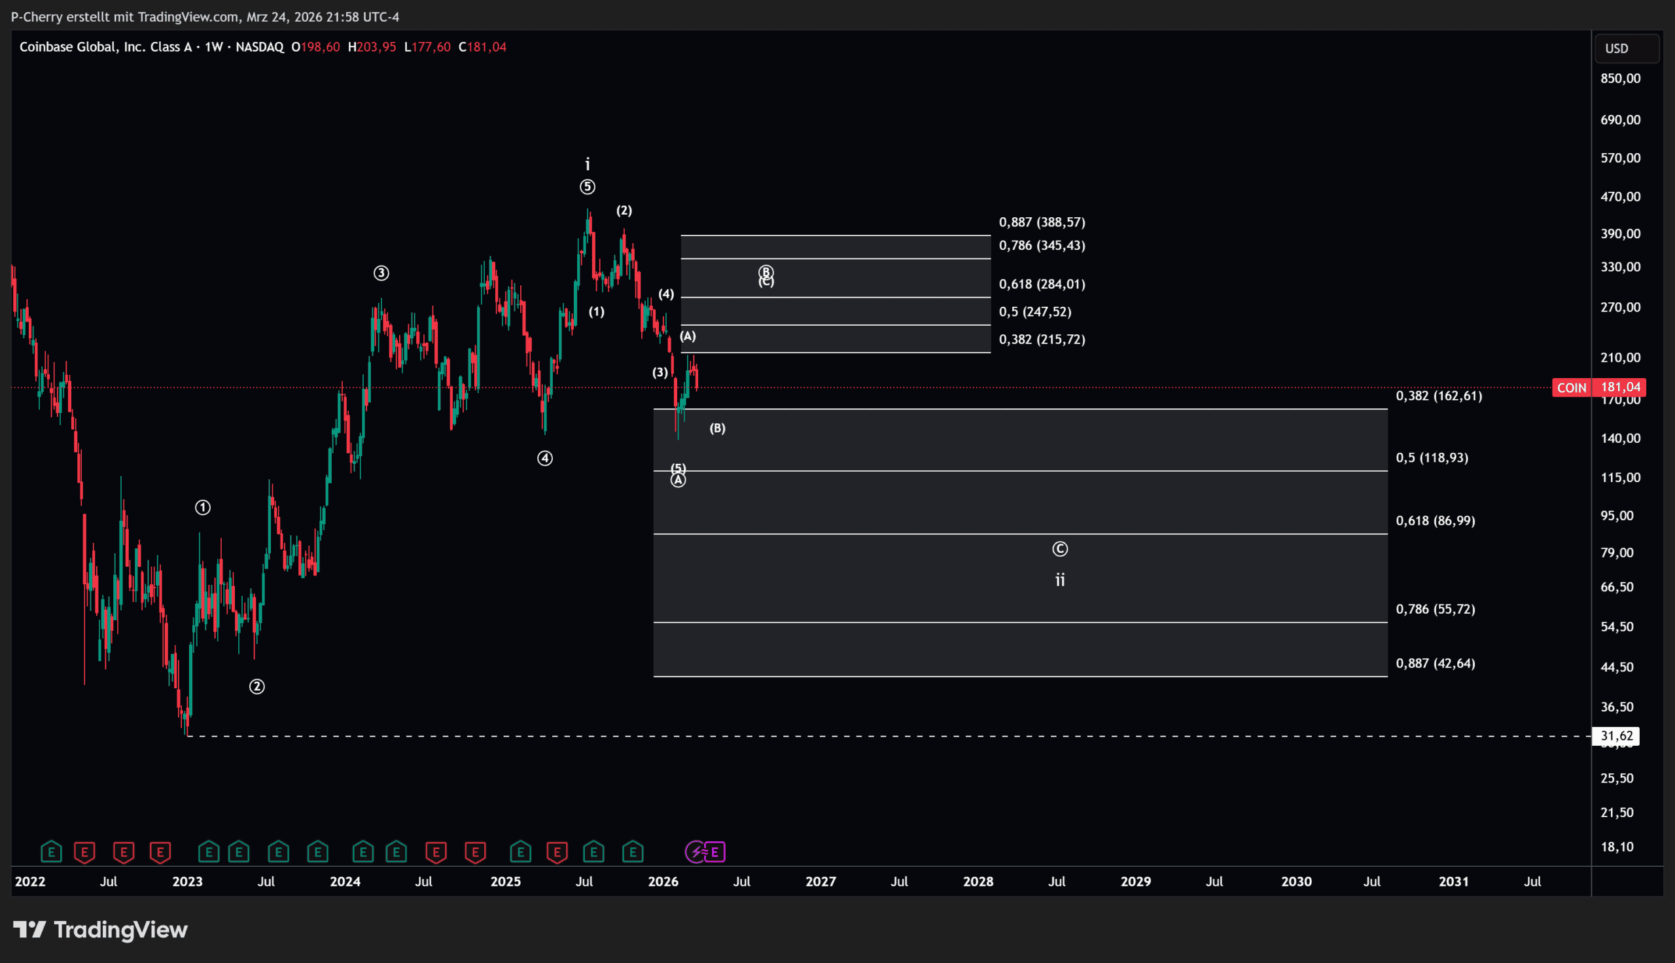
Task: Click the circled 3 wave label
Action: point(381,273)
